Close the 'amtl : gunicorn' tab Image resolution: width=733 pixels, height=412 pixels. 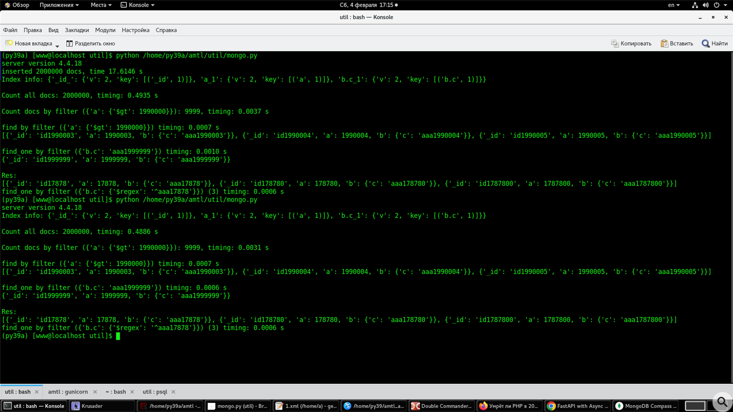tap(95, 392)
